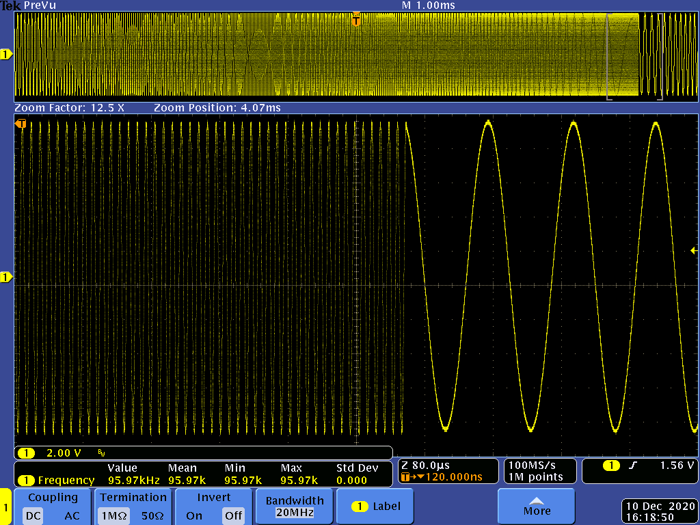Click the date and time display
Viewport: 700px width, 525px height.
point(659,512)
